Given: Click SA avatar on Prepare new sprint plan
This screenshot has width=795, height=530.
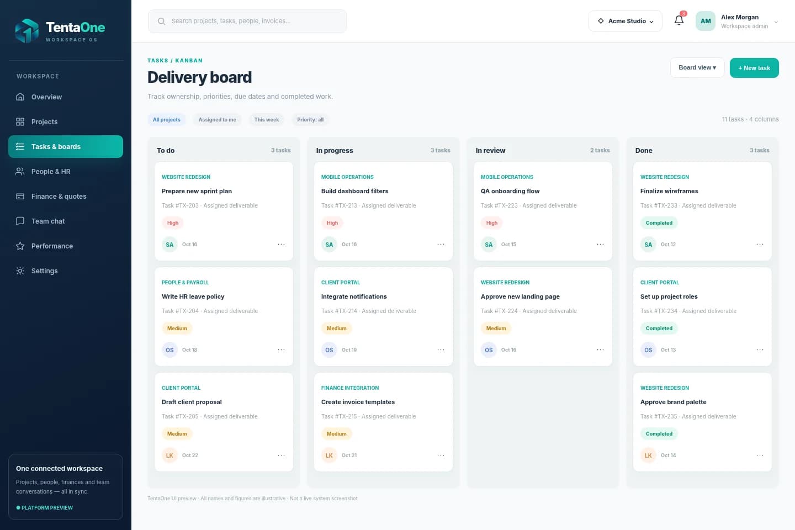Looking at the screenshot, I should 169,245.
